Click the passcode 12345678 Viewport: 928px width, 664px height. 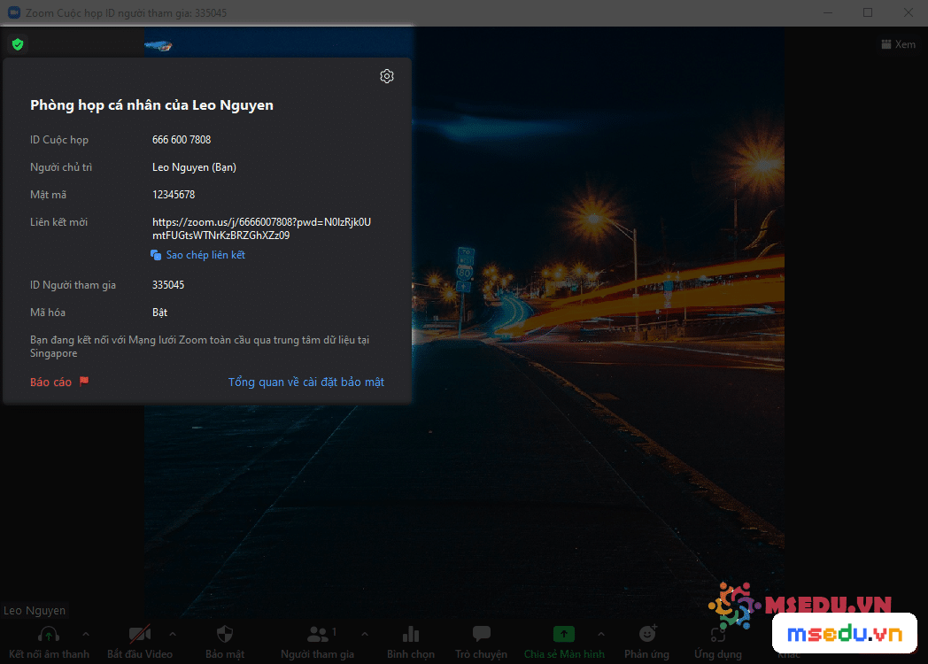(174, 195)
